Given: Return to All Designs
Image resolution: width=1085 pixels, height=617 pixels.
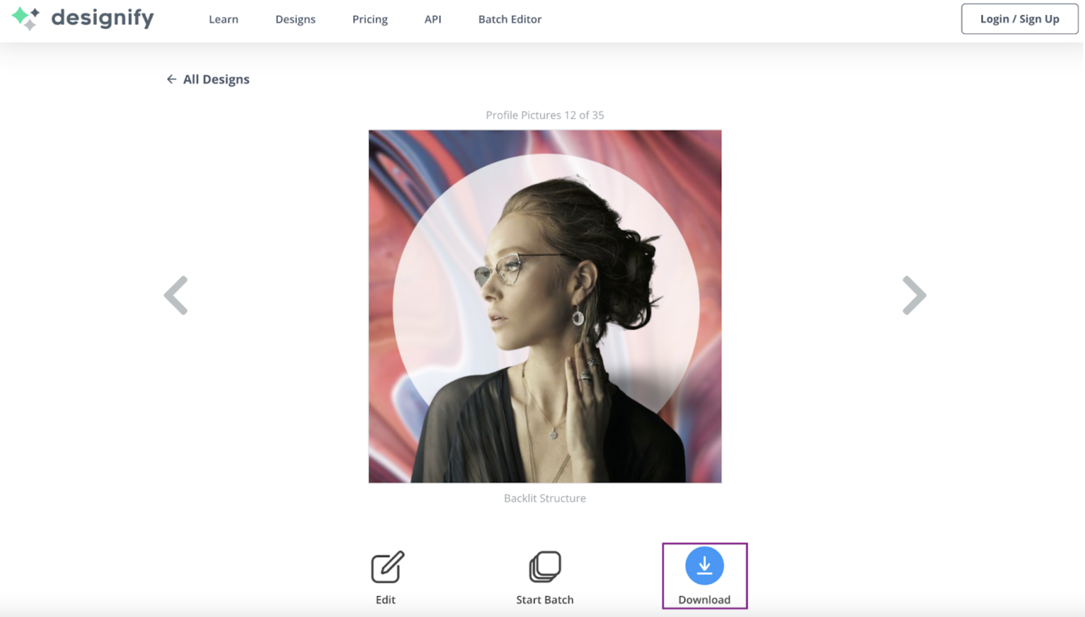Looking at the screenshot, I should point(216,79).
